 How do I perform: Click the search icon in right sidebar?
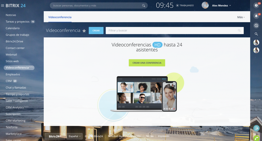[x=256, y=34]
